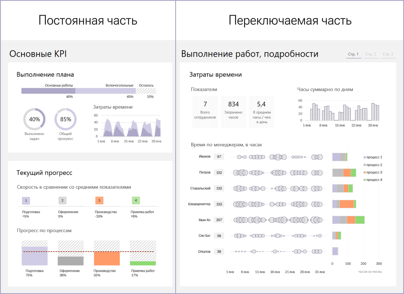Screen dimensions: 404x294
Task: Click the Оформление 36% progress bar
Action: click(71, 253)
